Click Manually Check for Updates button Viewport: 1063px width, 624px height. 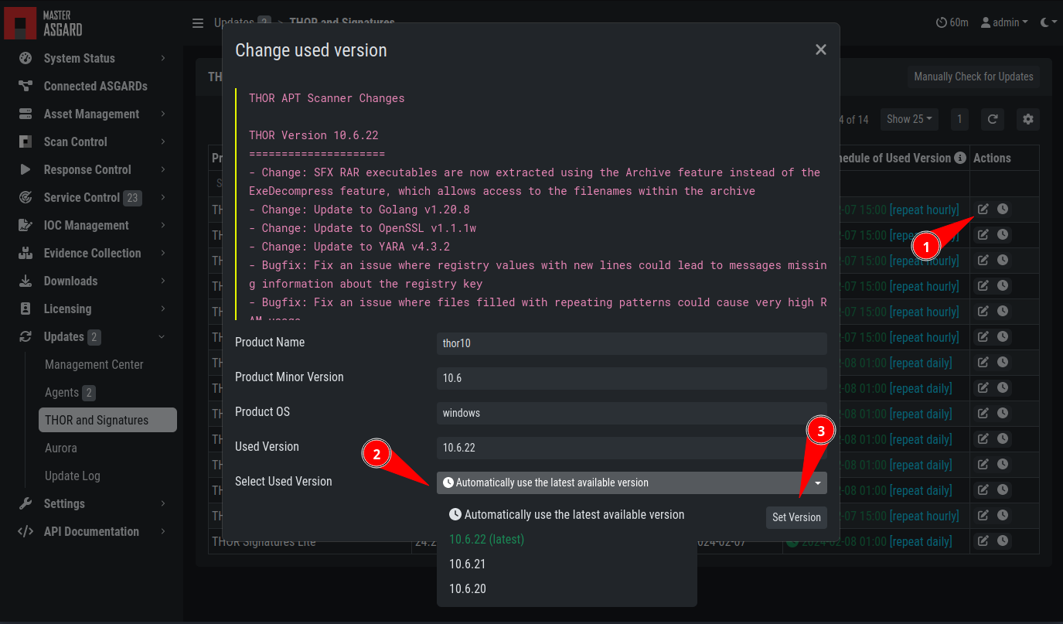pyautogui.click(x=973, y=77)
